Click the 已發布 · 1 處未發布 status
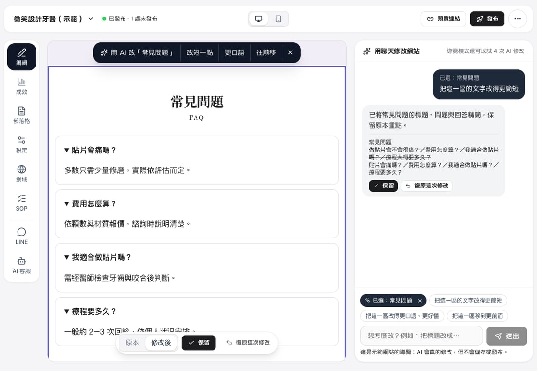This screenshot has width=537, height=371. (x=130, y=19)
